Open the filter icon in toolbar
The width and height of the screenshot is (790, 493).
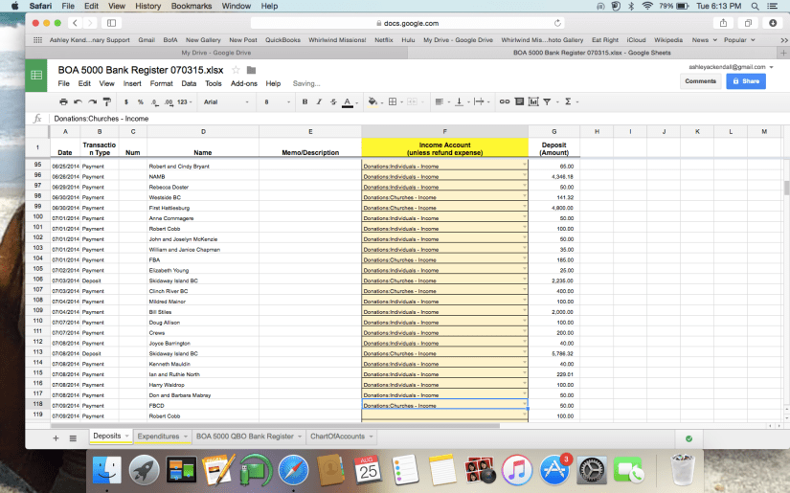[547, 101]
